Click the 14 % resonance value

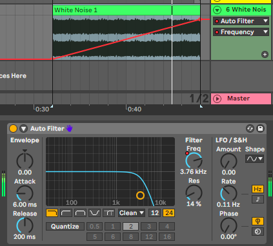point(194,204)
